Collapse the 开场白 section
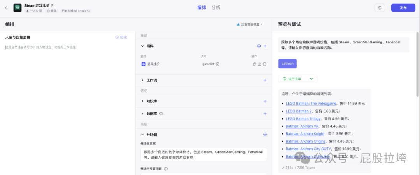 pyautogui.click(x=142, y=135)
